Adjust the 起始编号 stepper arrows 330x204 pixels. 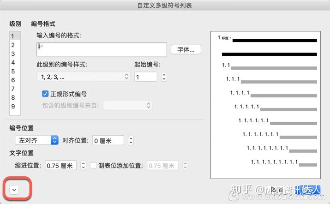164,77
